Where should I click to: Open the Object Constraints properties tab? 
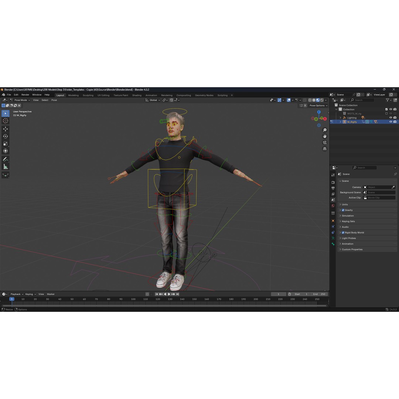333,232
